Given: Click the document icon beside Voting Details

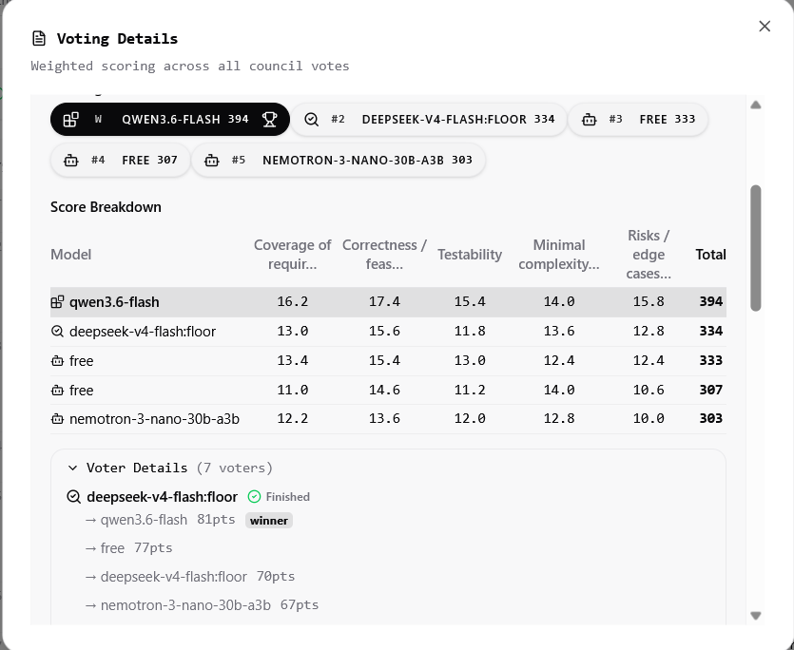Looking at the screenshot, I should click(39, 38).
